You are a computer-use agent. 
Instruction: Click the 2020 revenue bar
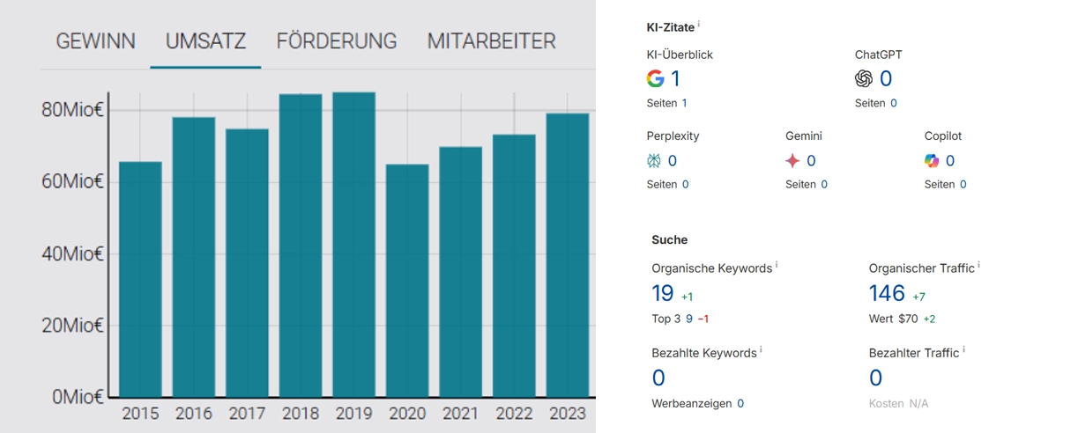[407, 280]
